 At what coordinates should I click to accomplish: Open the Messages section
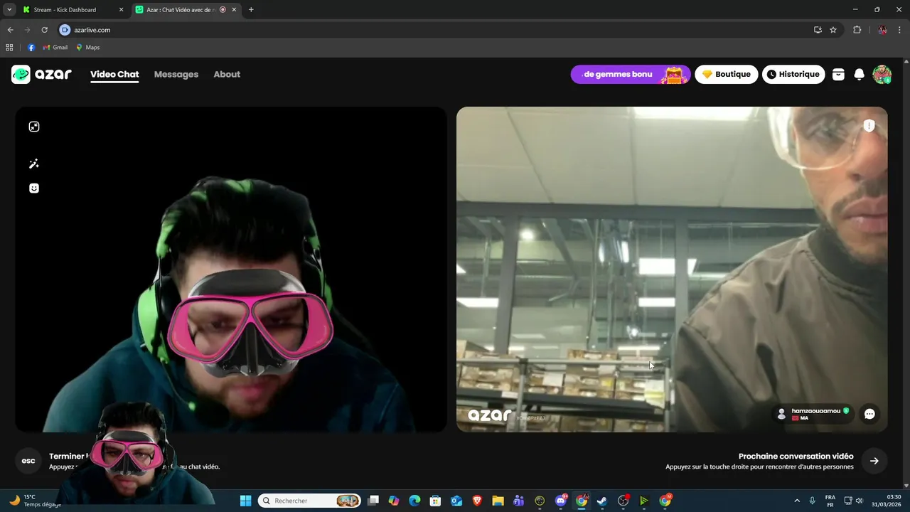(x=176, y=74)
